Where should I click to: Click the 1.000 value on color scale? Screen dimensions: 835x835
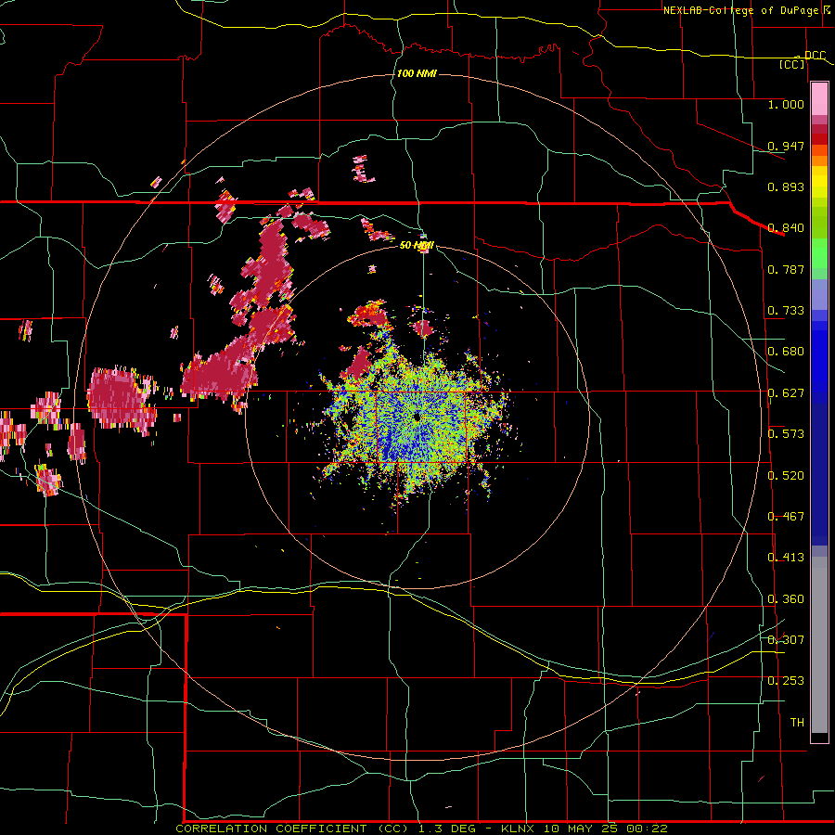pos(786,104)
